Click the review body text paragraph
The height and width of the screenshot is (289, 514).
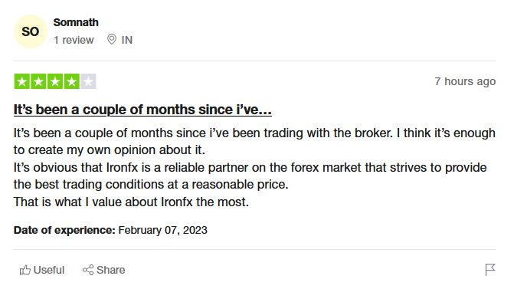pyautogui.click(x=254, y=167)
